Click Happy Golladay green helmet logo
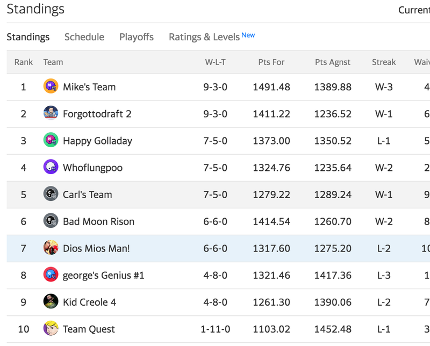430x346 pixels. [51, 140]
